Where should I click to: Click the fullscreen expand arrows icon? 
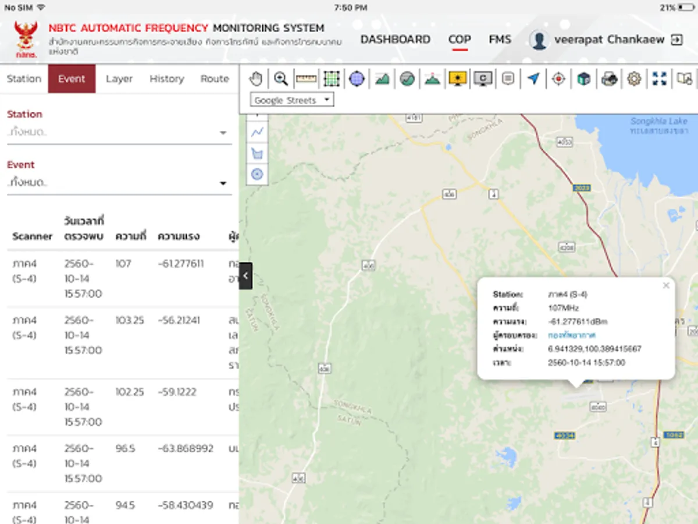pos(659,79)
